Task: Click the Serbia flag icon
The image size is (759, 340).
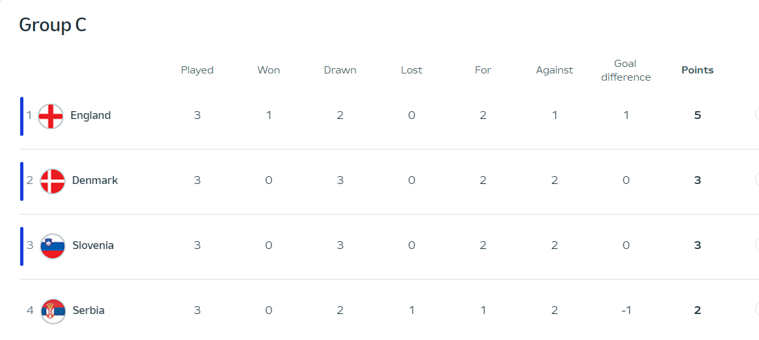Action: click(53, 311)
